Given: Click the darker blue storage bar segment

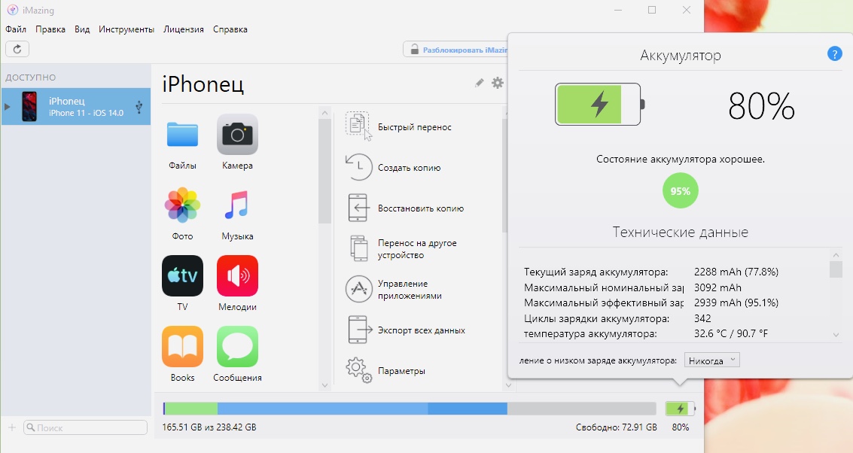Looking at the screenshot, I should click(x=468, y=409).
